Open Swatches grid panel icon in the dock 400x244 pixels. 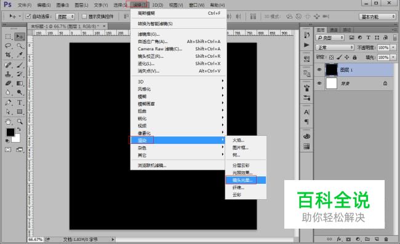tap(306, 146)
